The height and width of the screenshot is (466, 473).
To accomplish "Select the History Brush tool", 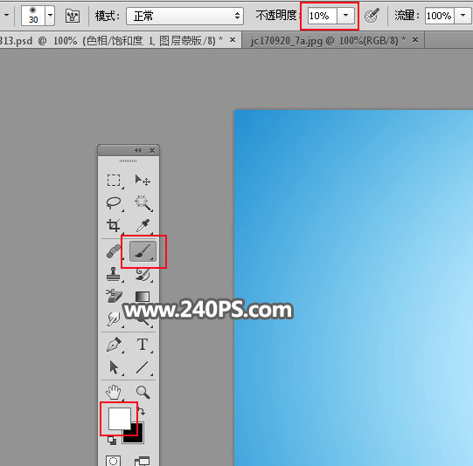I will pos(143,274).
